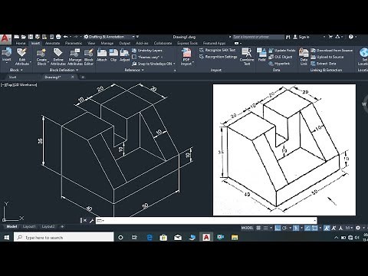Toggle snap mode in status bar

tap(265, 228)
